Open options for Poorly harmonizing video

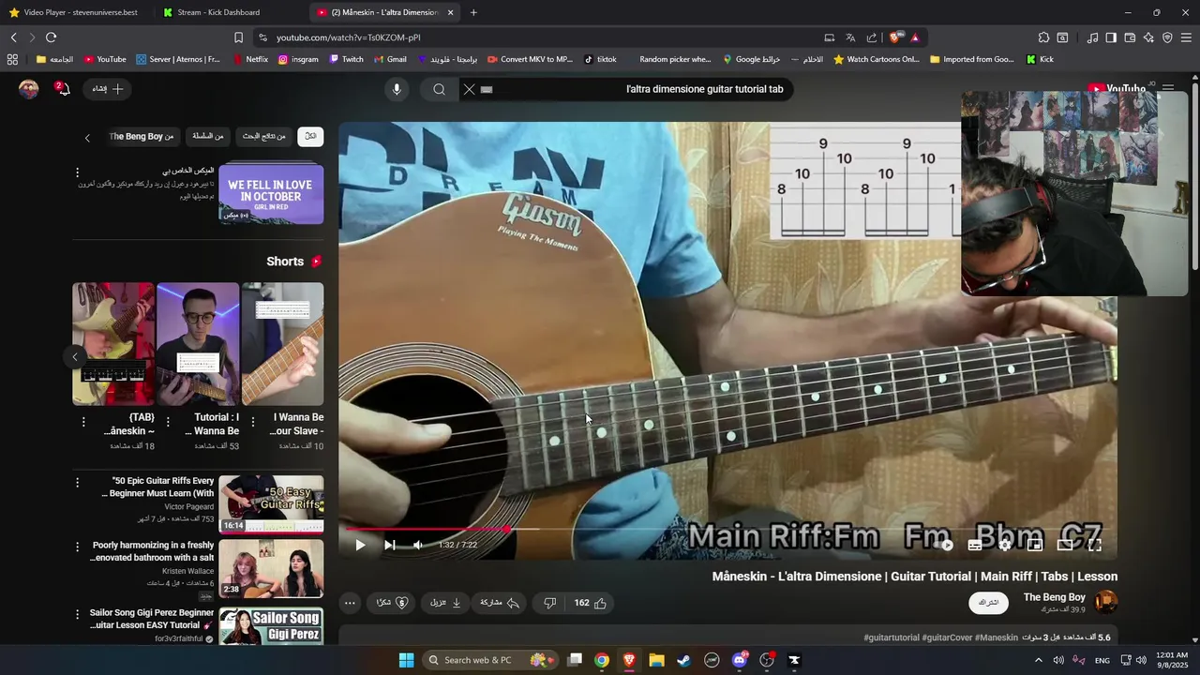(x=78, y=547)
